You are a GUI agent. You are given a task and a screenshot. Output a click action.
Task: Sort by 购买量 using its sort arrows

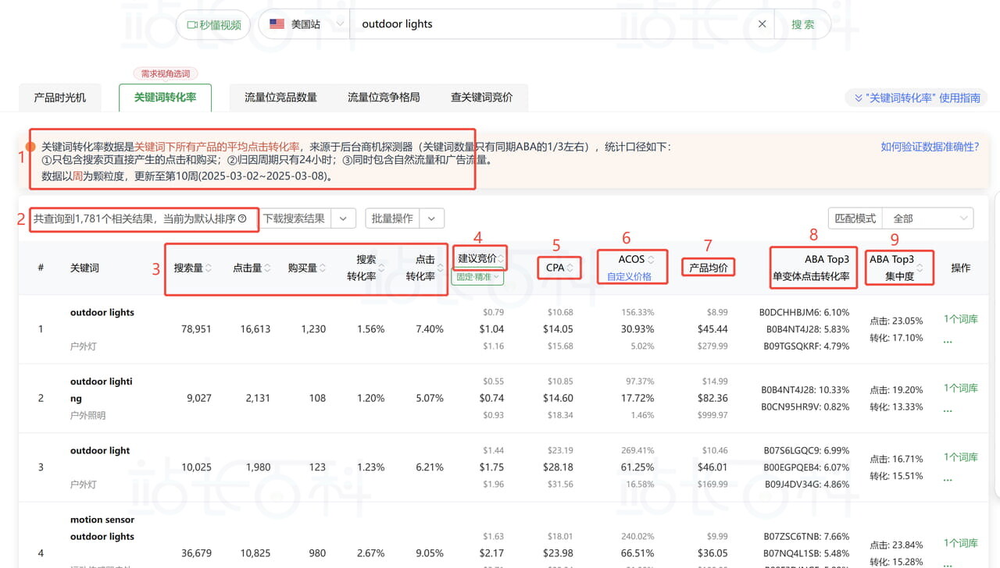(322, 268)
